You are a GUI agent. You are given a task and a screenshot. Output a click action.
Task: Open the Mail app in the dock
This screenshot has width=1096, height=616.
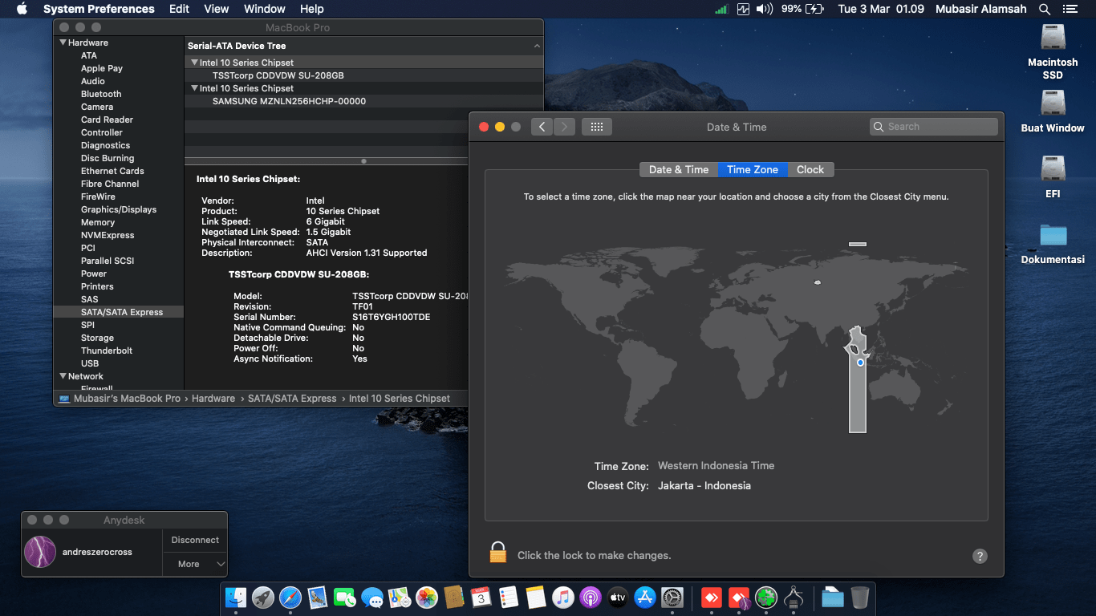click(318, 597)
